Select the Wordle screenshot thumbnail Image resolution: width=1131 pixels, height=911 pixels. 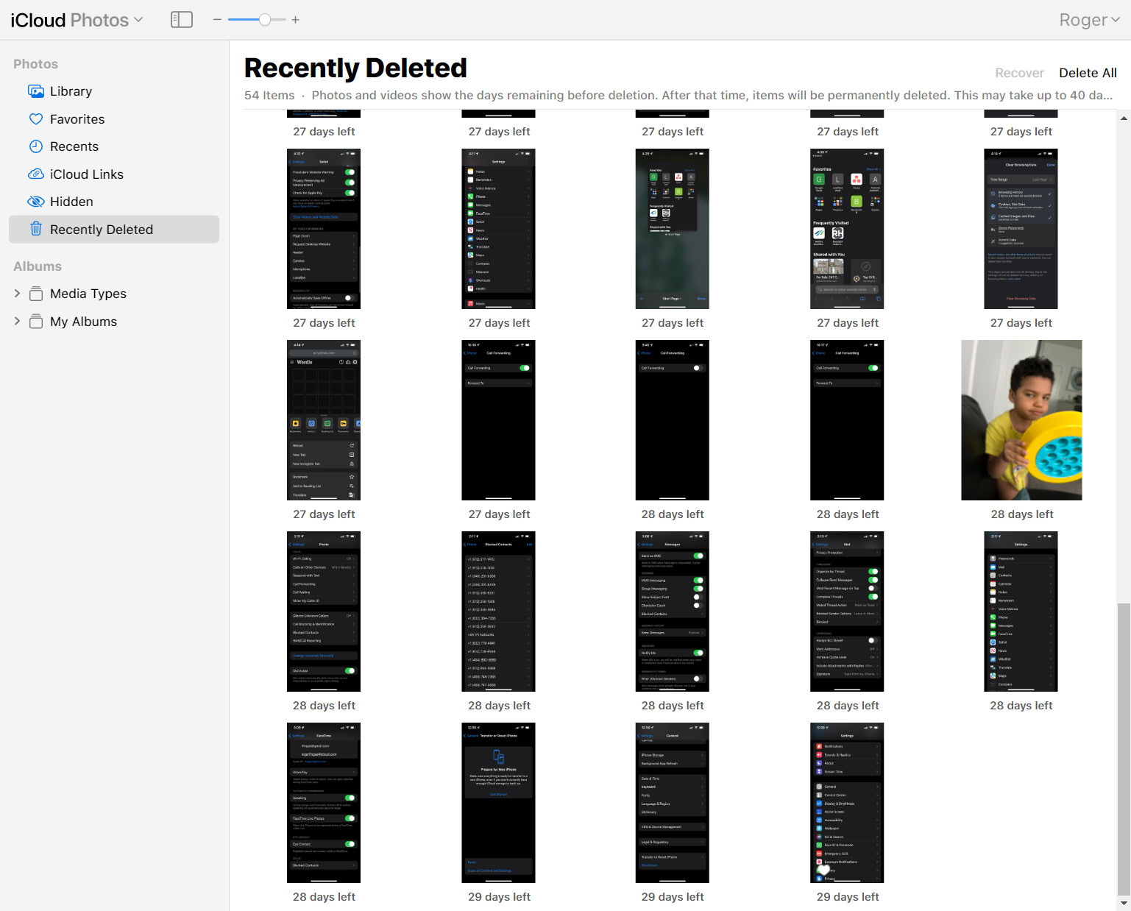(x=324, y=420)
